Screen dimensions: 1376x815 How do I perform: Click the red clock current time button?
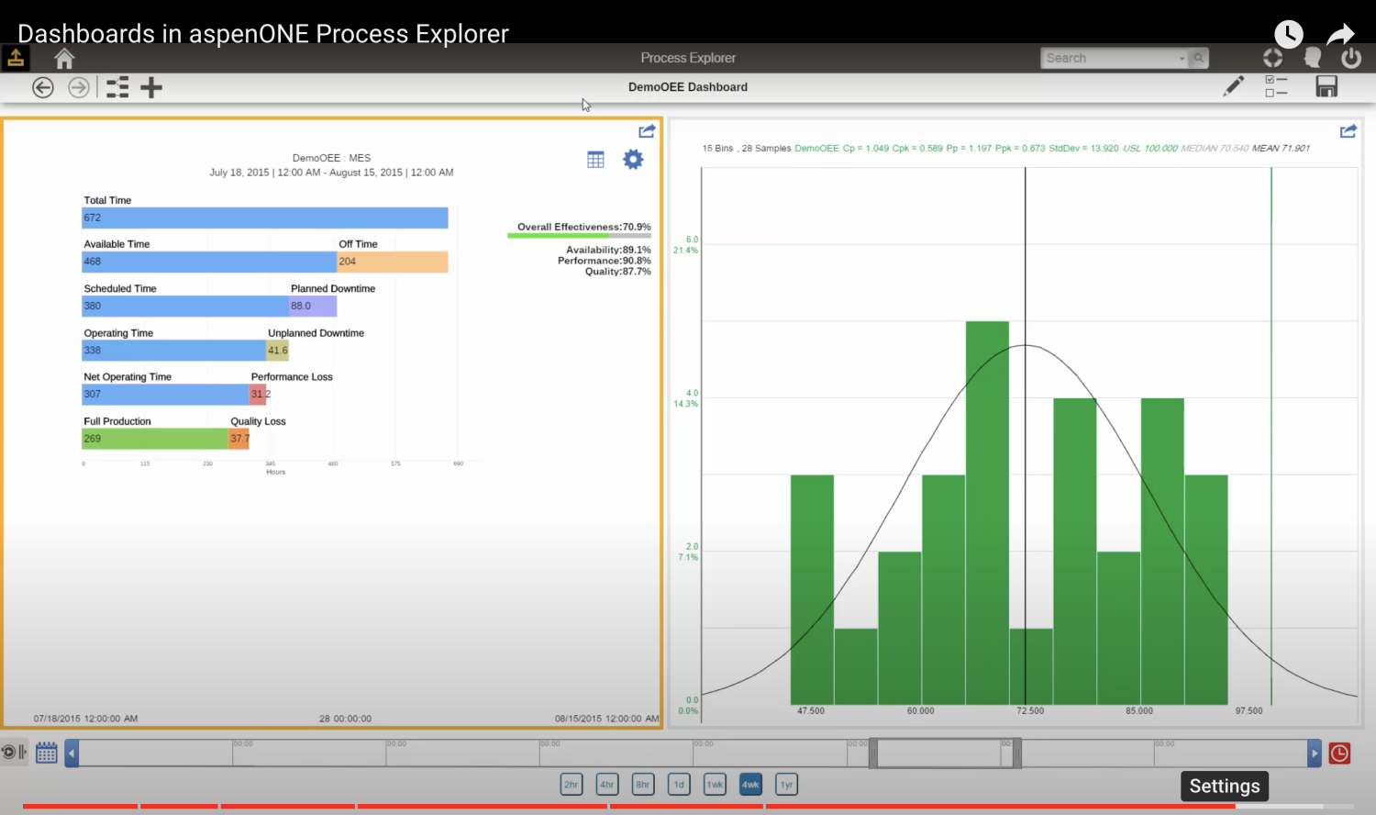(x=1339, y=754)
